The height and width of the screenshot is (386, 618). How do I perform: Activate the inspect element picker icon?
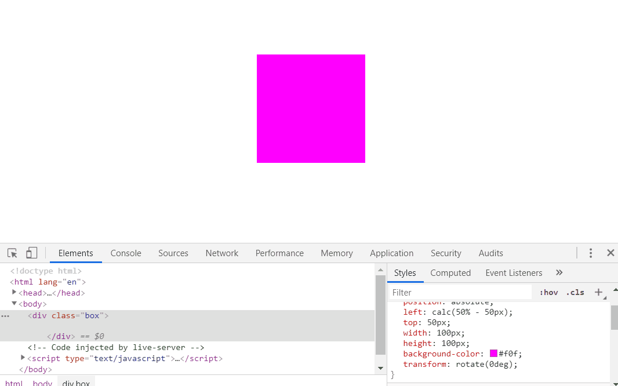(12, 253)
